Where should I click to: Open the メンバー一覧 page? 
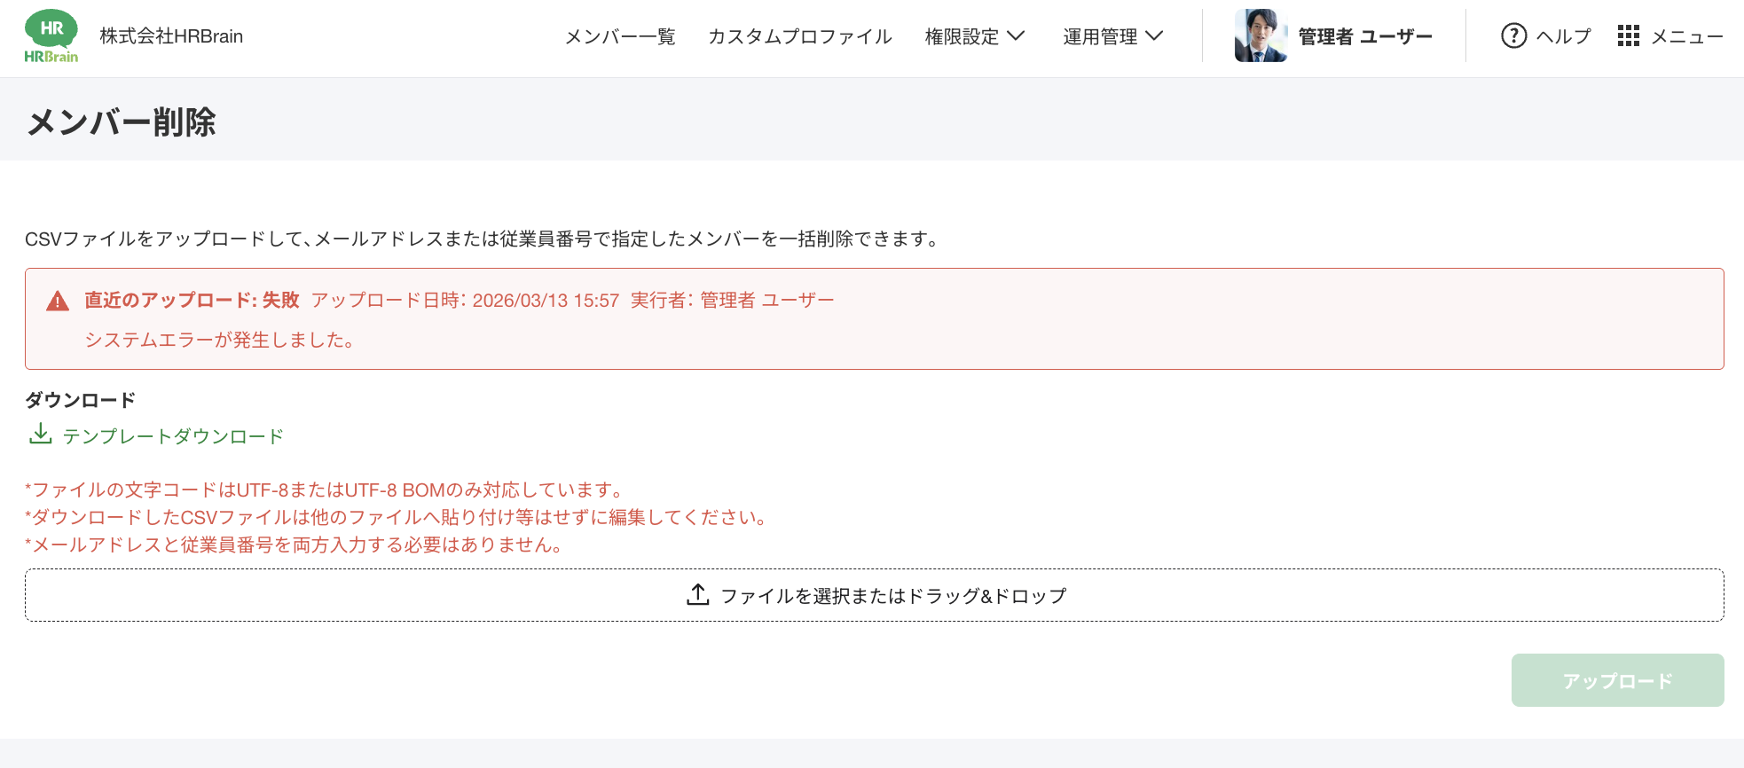620,36
